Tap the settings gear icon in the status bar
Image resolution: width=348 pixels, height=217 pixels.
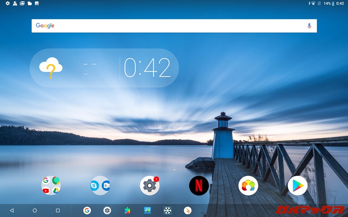point(7,3)
